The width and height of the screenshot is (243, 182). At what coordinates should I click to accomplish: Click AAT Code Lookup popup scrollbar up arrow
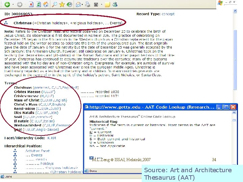[x=234, y=113]
